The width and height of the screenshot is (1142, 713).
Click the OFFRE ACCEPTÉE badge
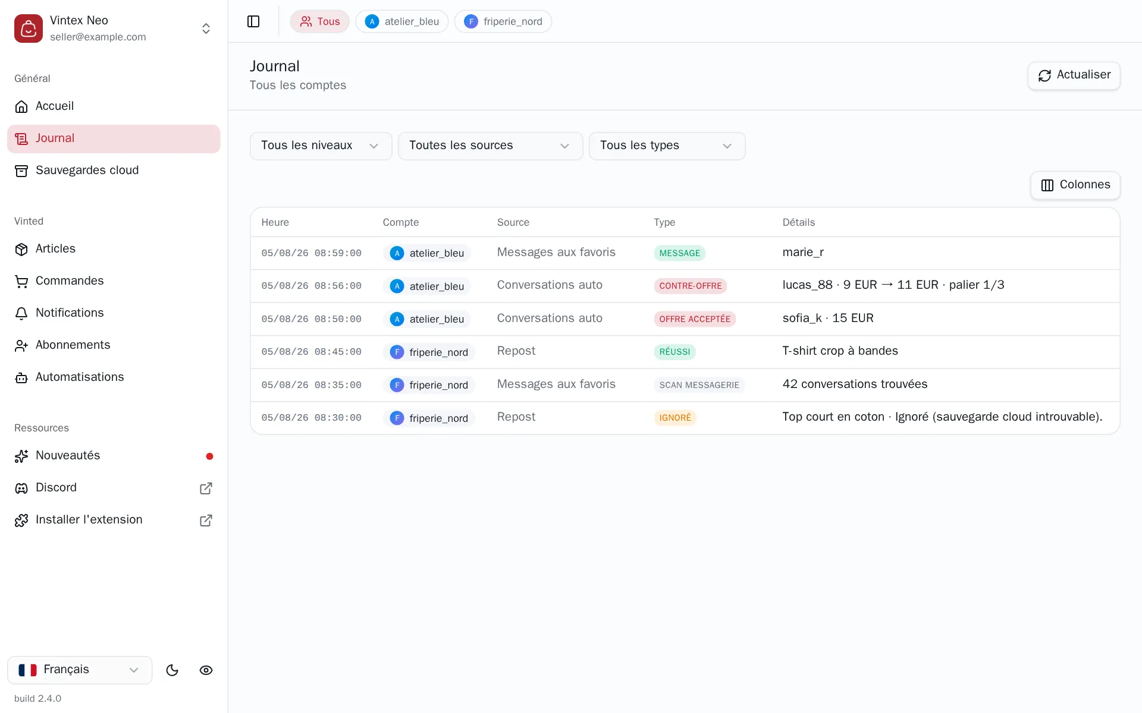pyautogui.click(x=695, y=319)
